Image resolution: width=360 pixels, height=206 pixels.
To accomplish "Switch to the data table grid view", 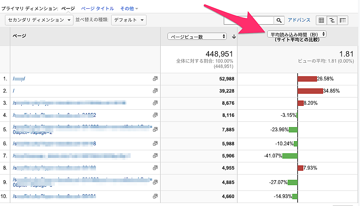I will pos(322,20).
